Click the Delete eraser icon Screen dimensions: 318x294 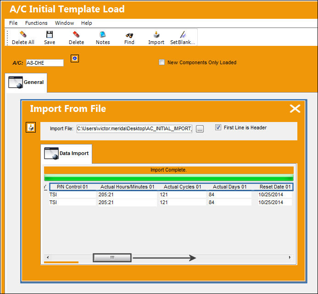(x=76, y=34)
